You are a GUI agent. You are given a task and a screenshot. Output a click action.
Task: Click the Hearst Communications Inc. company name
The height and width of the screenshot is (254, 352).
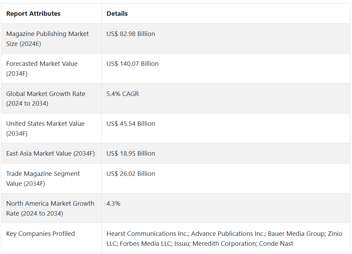(148, 234)
